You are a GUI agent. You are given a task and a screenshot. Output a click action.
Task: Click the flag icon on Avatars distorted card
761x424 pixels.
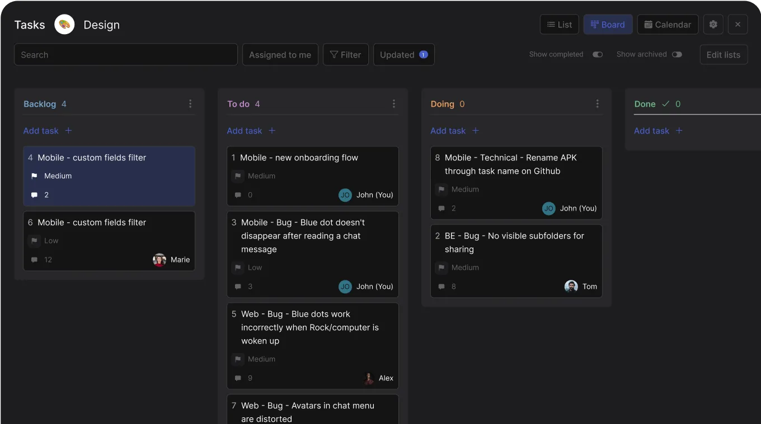[237, 423]
